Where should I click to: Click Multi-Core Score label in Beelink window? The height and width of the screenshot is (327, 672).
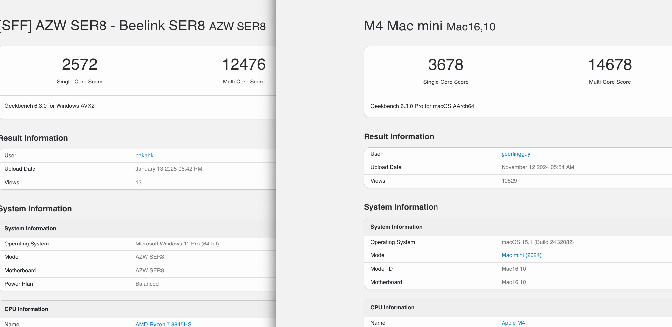coord(244,82)
